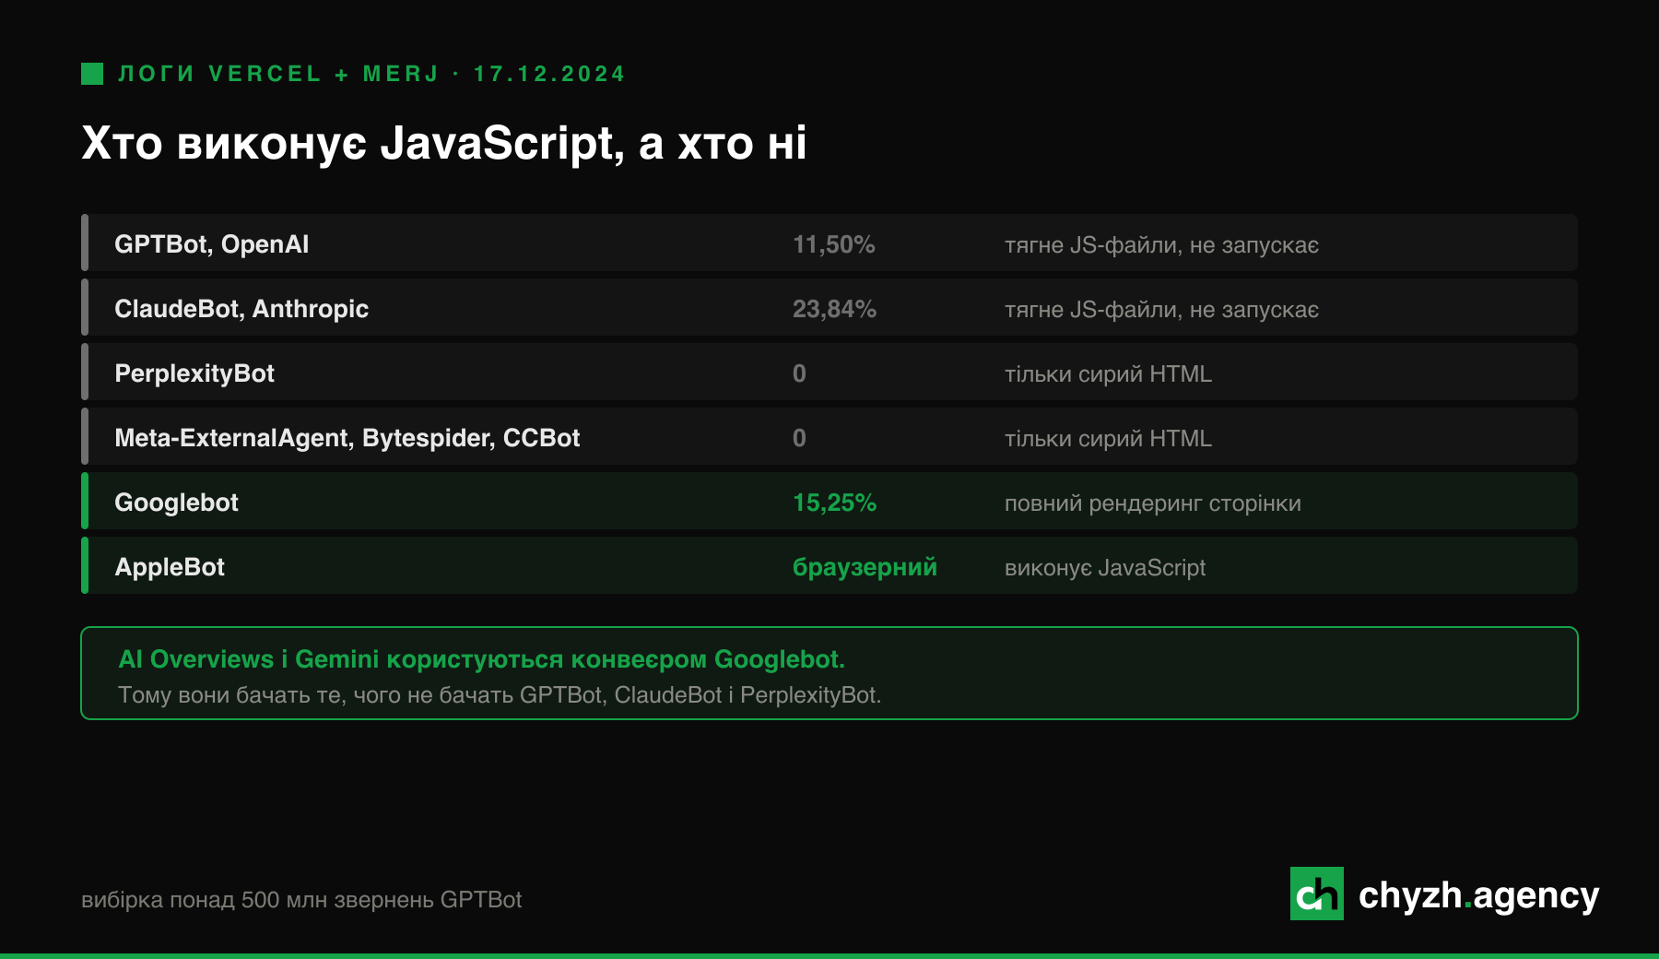Viewport: 1659px width, 959px height.
Task: Click the line 'Тому вони бачать те, чого не бачать...'
Action: [x=500, y=695]
